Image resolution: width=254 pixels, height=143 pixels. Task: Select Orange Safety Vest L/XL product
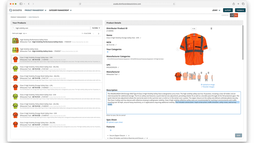(56, 87)
